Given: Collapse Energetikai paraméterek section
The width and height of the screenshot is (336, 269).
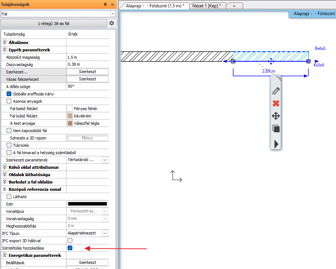Looking at the screenshot, I should (4, 255).
